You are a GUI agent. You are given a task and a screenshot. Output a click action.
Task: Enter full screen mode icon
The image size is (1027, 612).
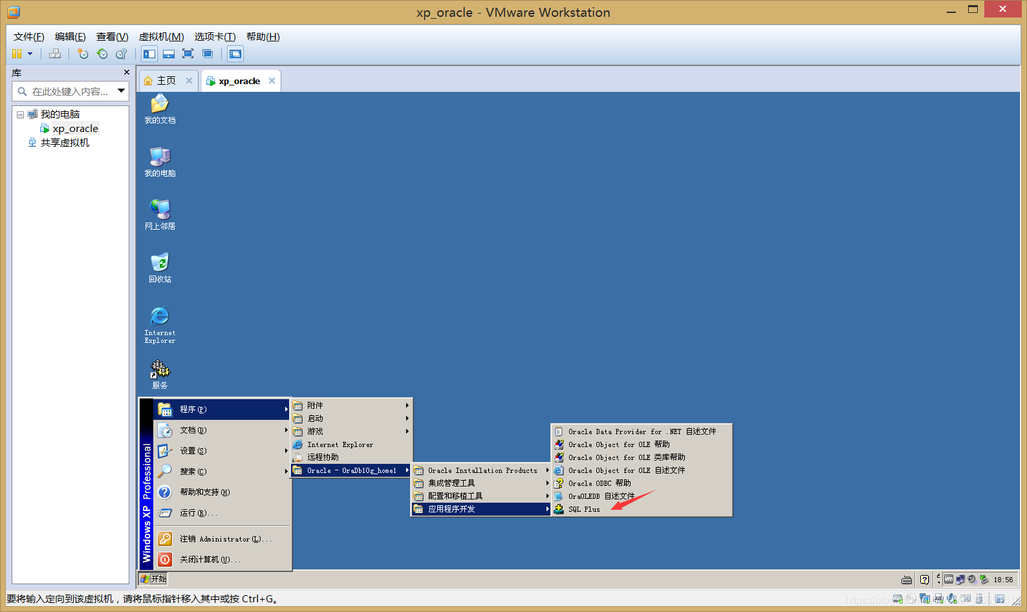point(188,54)
